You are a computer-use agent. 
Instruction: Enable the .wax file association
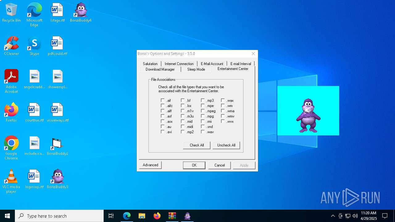pos(223,101)
